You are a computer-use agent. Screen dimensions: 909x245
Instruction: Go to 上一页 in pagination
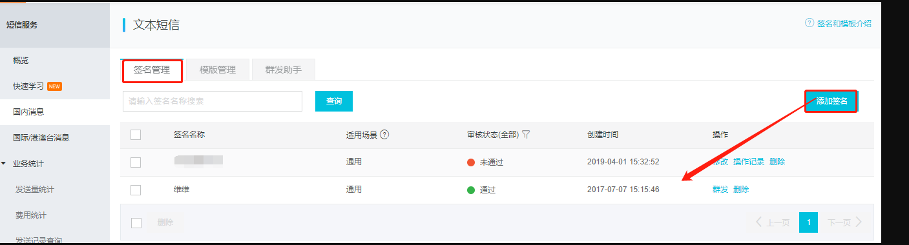tap(772, 222)
